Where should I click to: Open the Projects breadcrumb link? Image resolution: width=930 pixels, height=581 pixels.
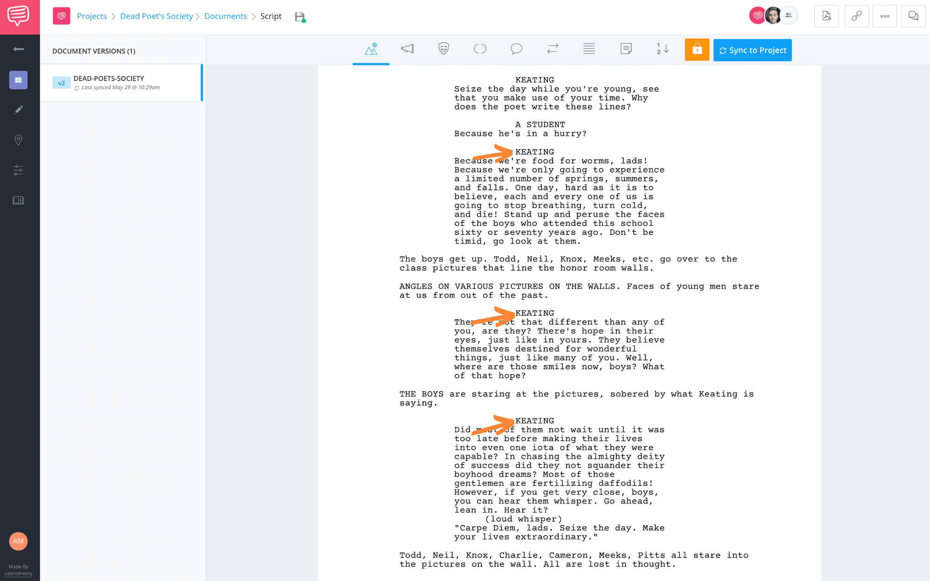[x=92, y=16]
